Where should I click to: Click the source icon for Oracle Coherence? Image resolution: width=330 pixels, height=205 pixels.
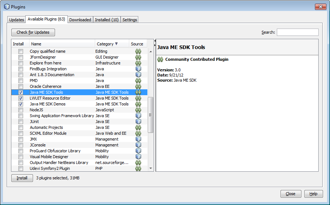tap(138, 86)
